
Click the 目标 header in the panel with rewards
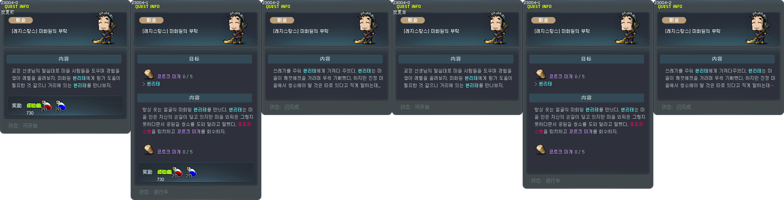coord(194,59)
